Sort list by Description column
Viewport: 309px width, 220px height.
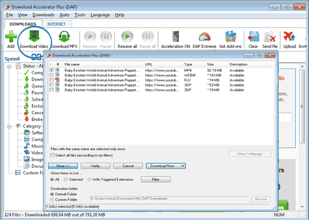pyautogui.click(x=247, y=65)
